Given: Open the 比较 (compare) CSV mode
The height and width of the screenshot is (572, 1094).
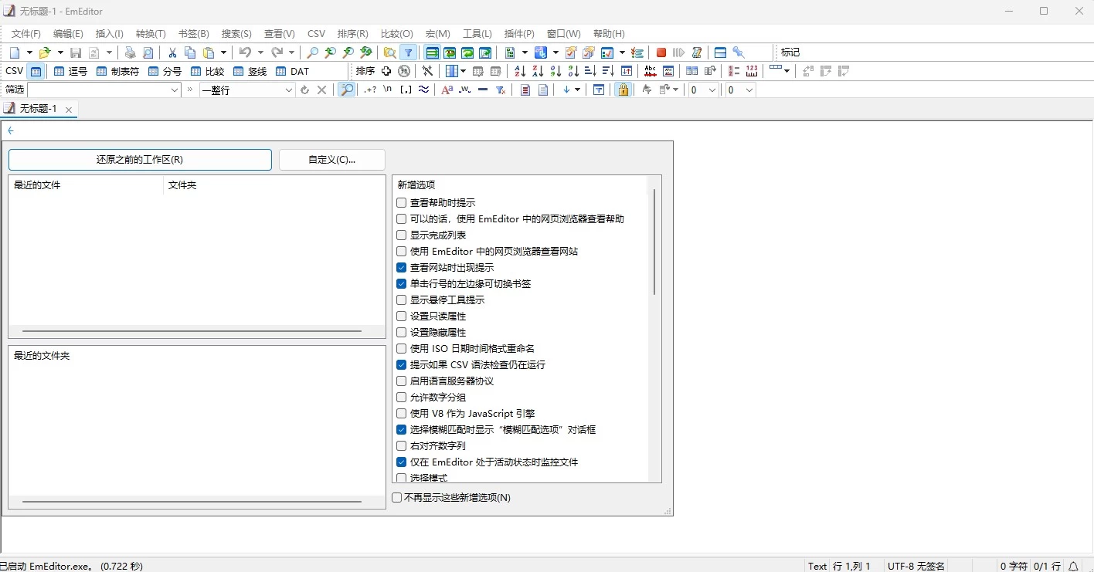Looking at the screenshot, I should point(205,70).
